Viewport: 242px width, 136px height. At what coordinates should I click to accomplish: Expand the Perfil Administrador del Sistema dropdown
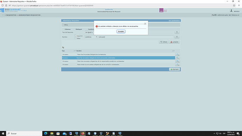[x=226, y=15]
